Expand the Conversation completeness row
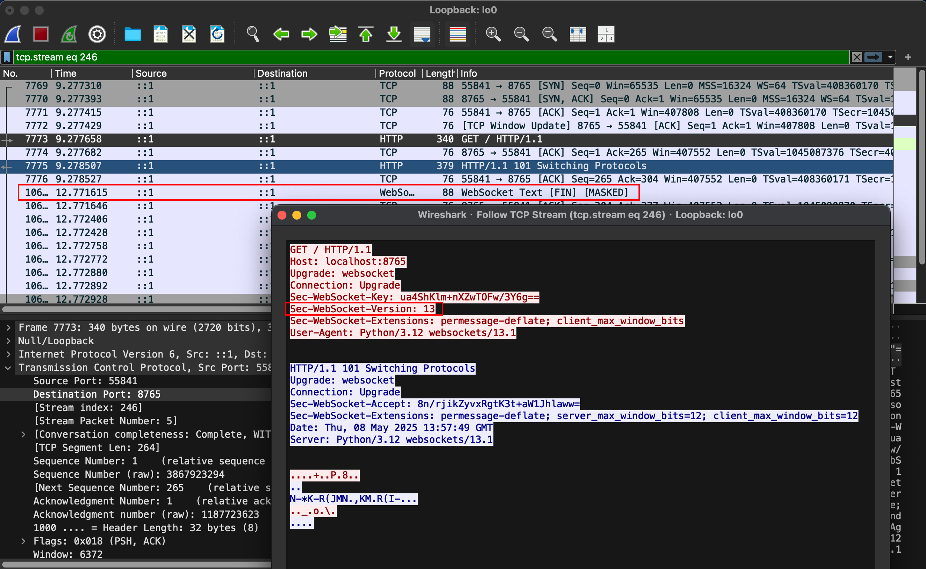Screen dimensions: 926x569 pos(23,434)
